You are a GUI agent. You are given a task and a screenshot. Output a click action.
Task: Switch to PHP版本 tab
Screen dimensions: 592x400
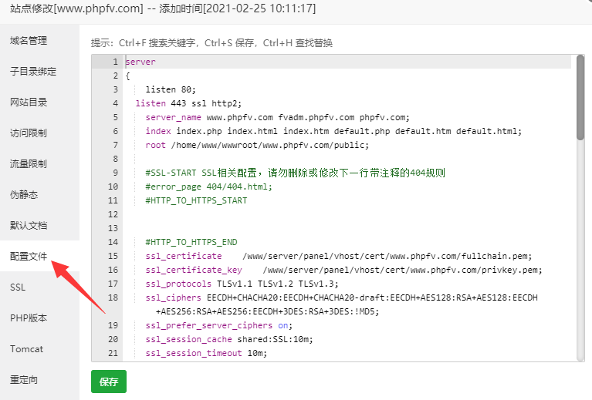pyautogui.click(x=29, y=318)
